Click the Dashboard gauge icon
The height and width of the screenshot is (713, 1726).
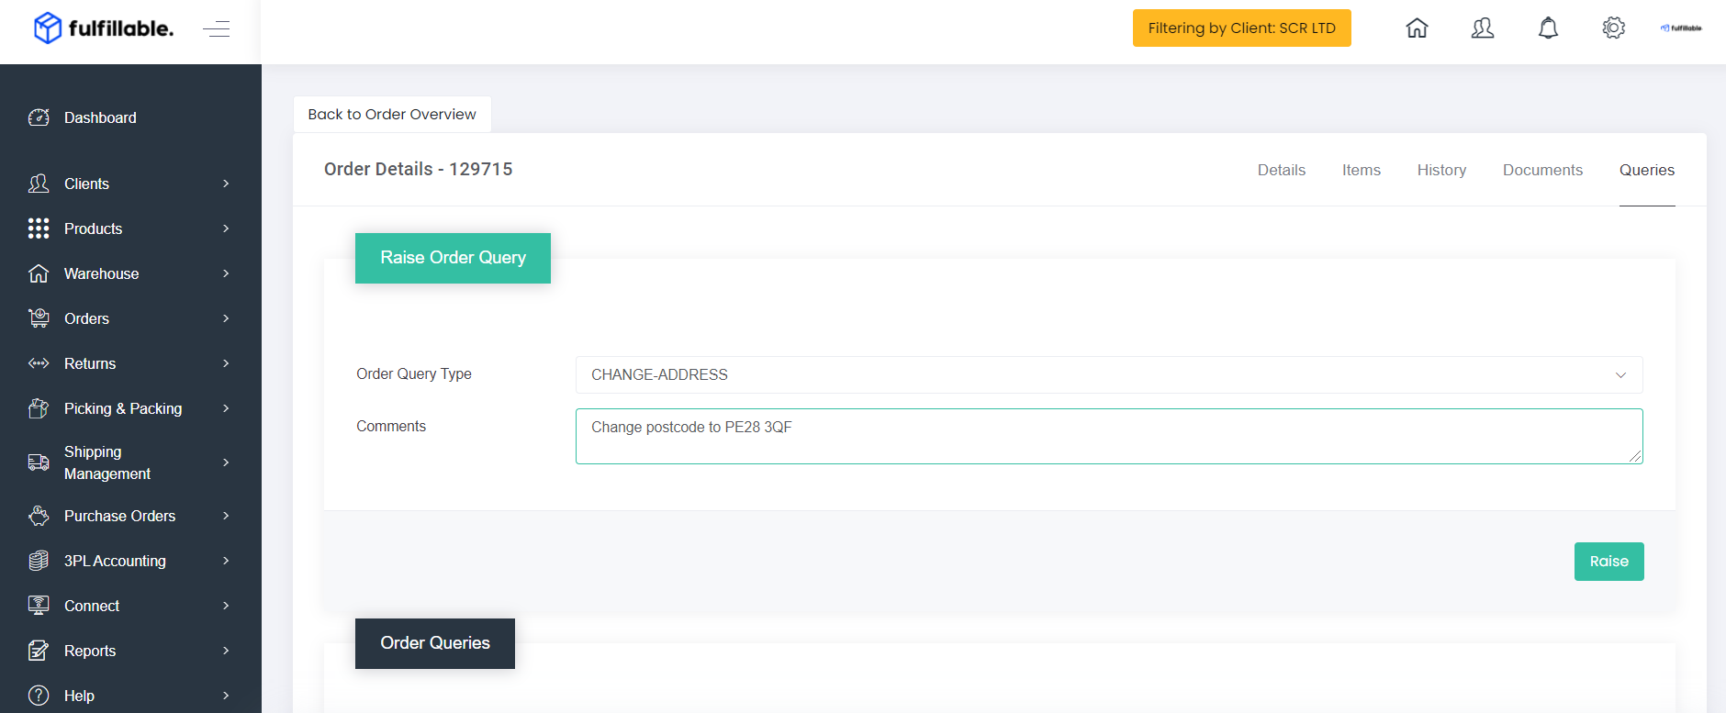[x=39, y=117]
